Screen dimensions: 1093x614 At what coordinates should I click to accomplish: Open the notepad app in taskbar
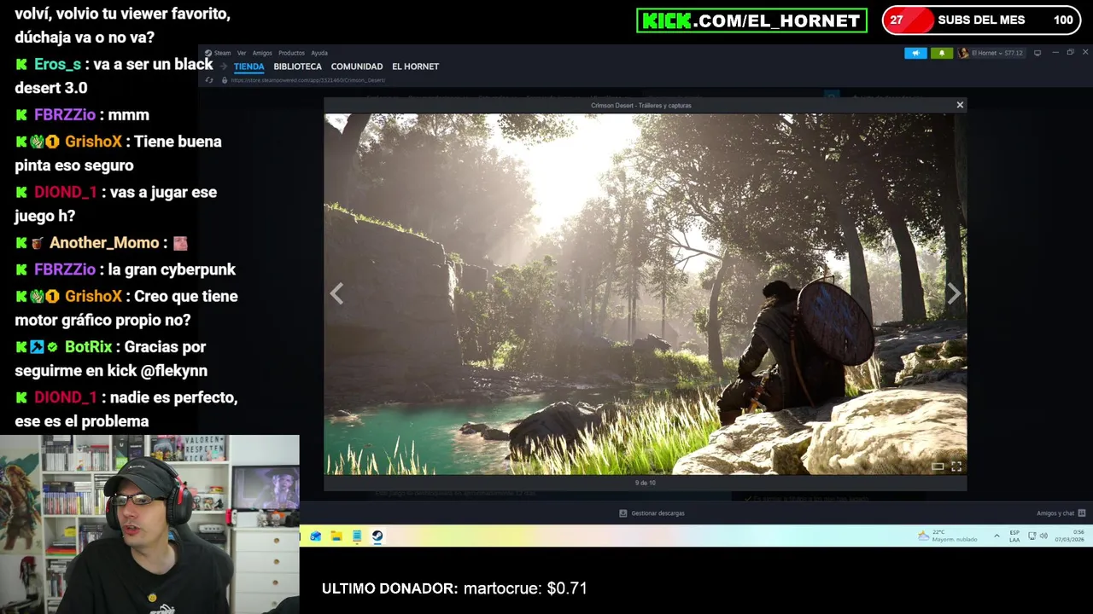coord(357,536)
